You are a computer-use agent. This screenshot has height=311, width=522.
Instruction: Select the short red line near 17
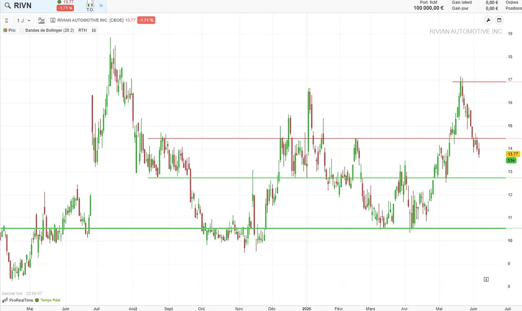[x=479, y=82]
